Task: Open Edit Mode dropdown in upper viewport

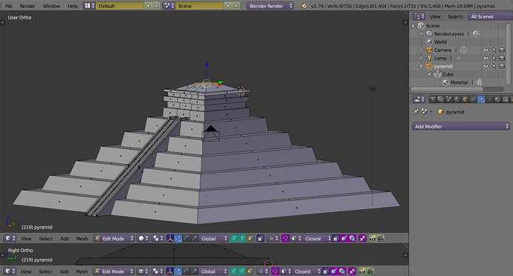Action: coord(114,238)
